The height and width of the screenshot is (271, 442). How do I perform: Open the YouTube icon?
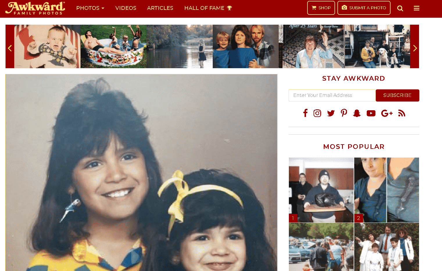(371, 113)
